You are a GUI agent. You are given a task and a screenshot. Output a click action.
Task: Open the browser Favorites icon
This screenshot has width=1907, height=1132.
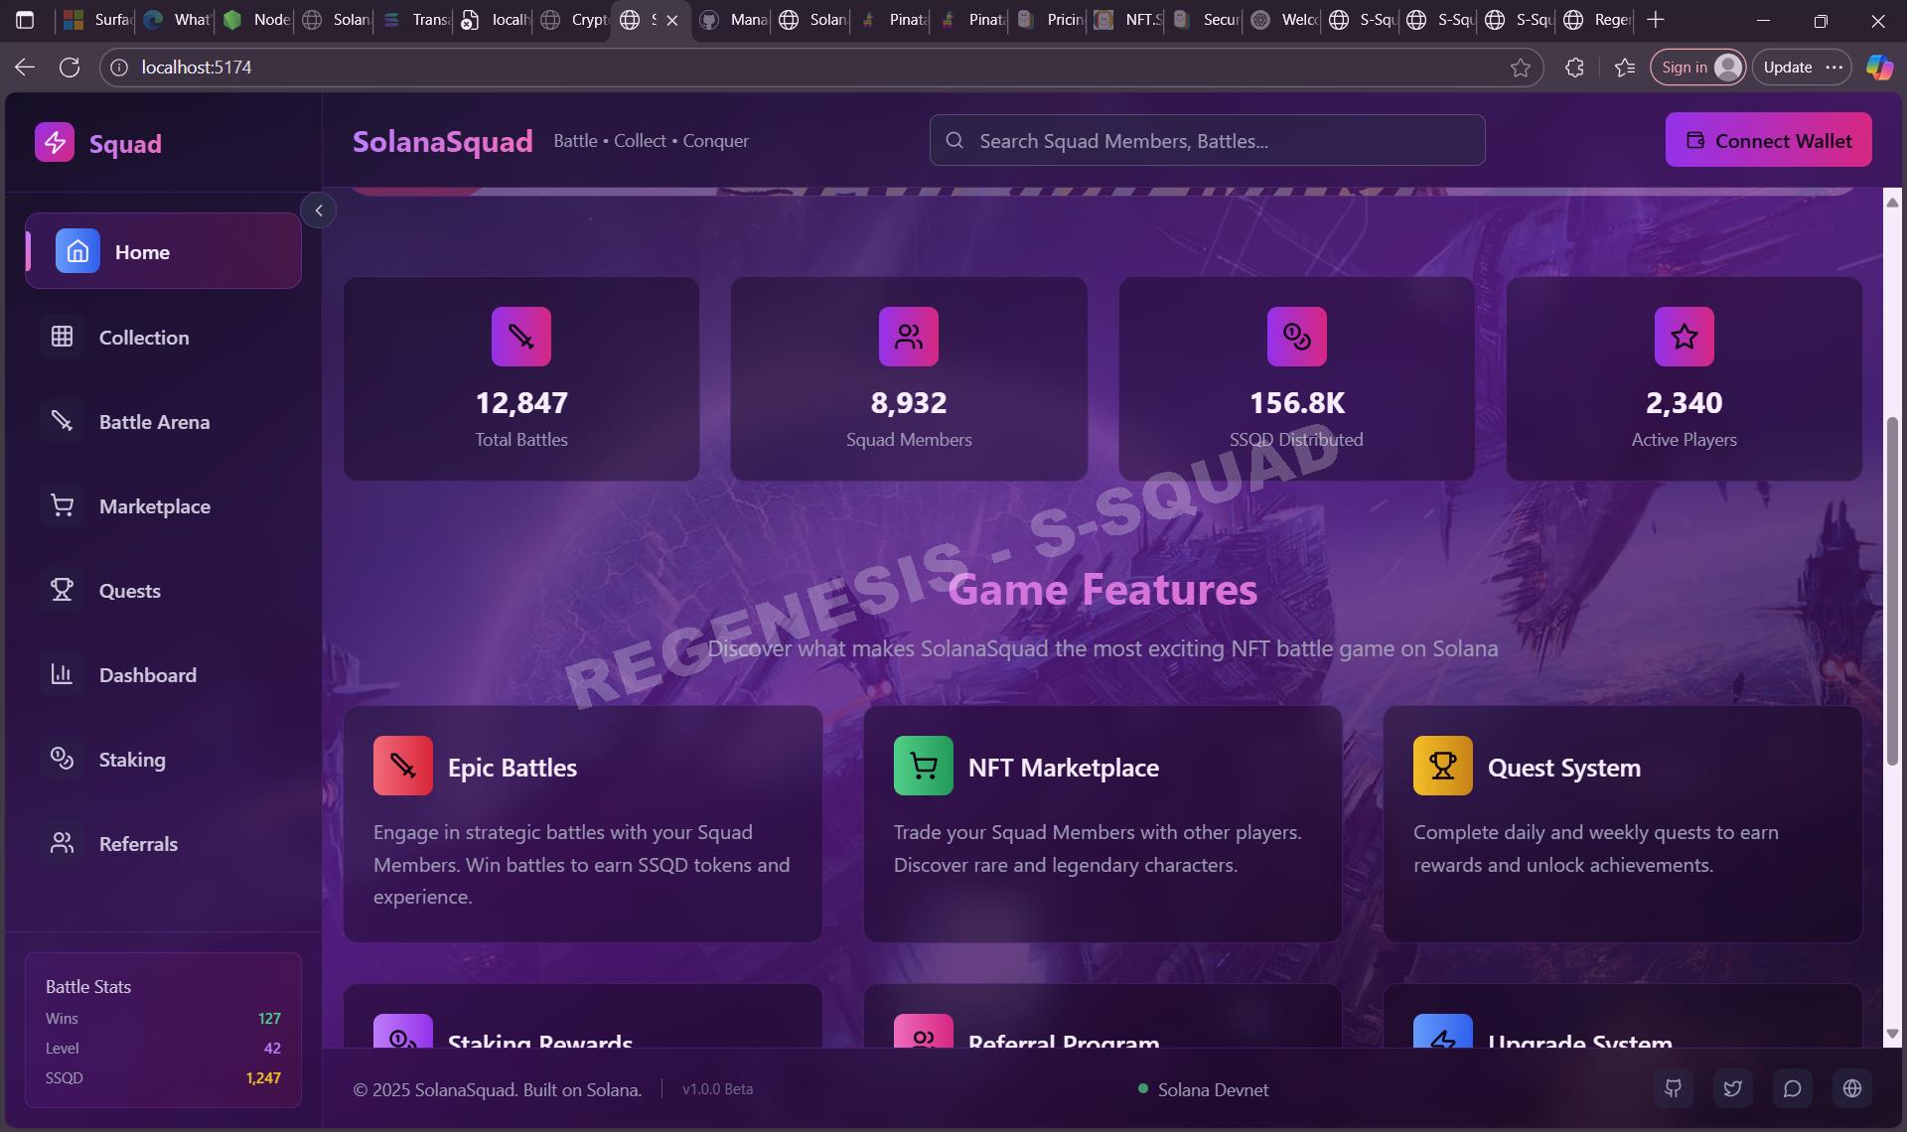click(1625, 67)
